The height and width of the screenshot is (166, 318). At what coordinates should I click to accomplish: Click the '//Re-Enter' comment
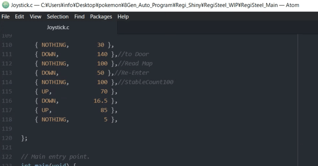[132, 73]
